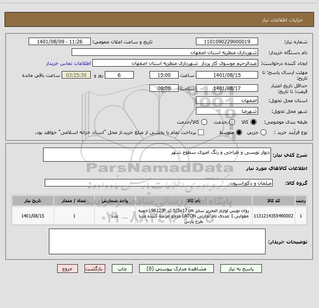The image size is (319, 308).
Task: Click product code cell 1131214355490002
Action: (273, 216)
